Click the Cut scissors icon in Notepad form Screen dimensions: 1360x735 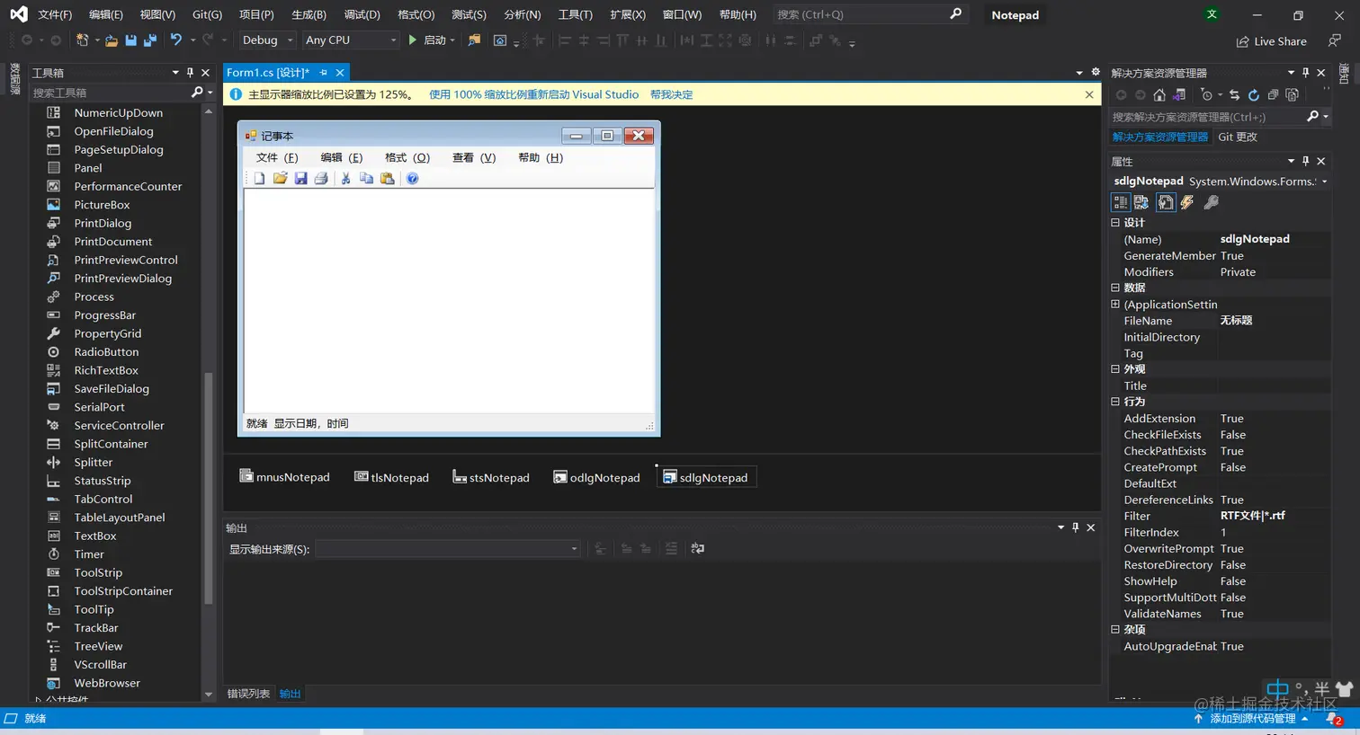point(345,178)
